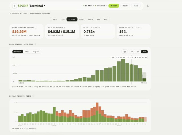The image size is (182, 135).
Task: Set chart range to MAX
Action: pyautogui.click(x=144, y=52)
